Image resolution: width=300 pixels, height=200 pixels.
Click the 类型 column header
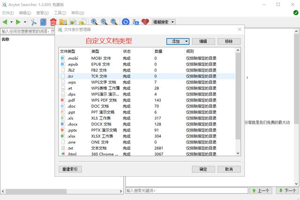click(105, 51)
